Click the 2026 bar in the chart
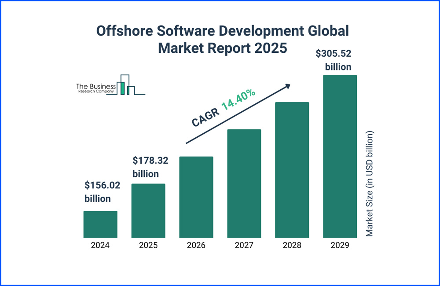 click(x=196, y=197)
